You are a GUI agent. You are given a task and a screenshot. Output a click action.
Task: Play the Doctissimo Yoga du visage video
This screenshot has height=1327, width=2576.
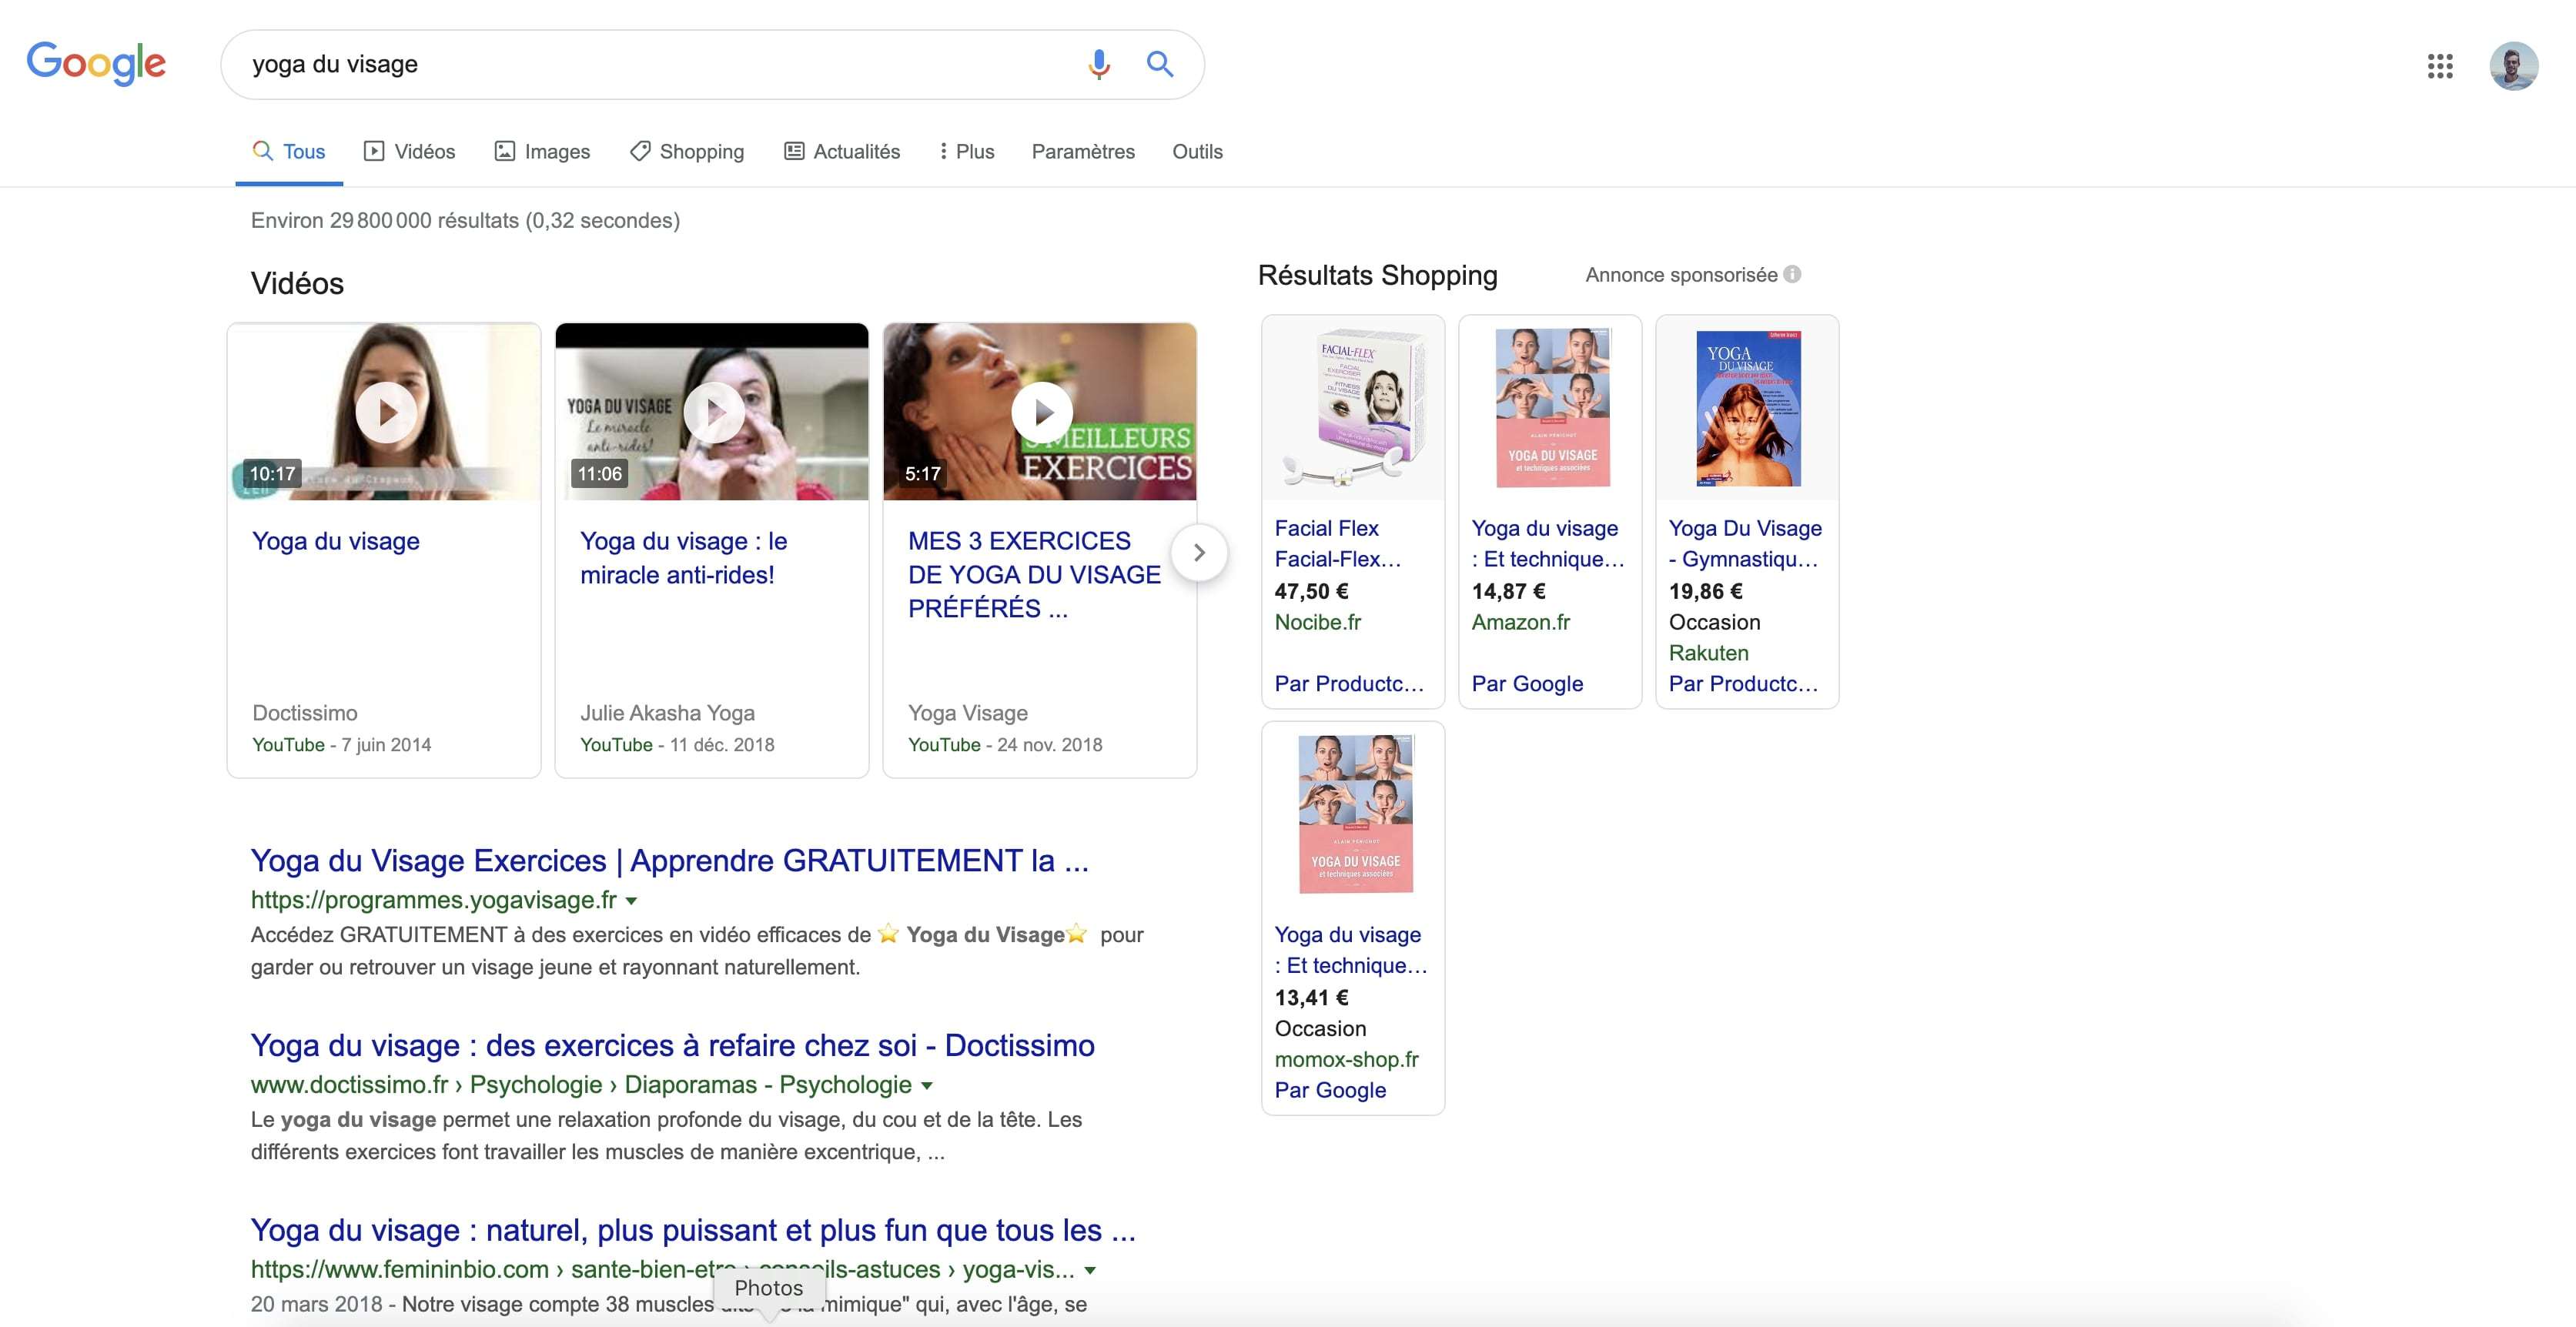[384, 411]
